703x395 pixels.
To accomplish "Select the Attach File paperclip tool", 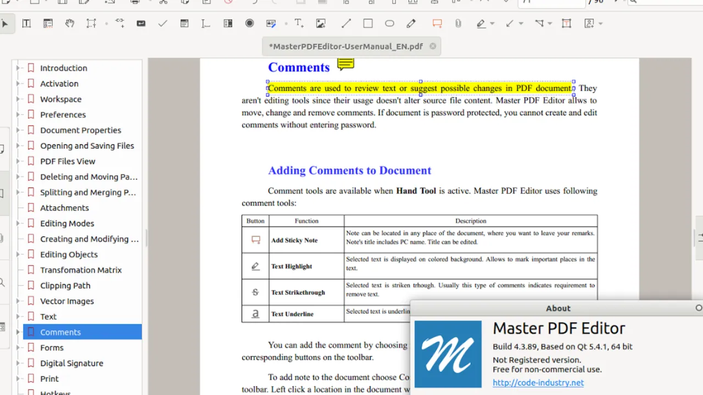I will point(458,24).
